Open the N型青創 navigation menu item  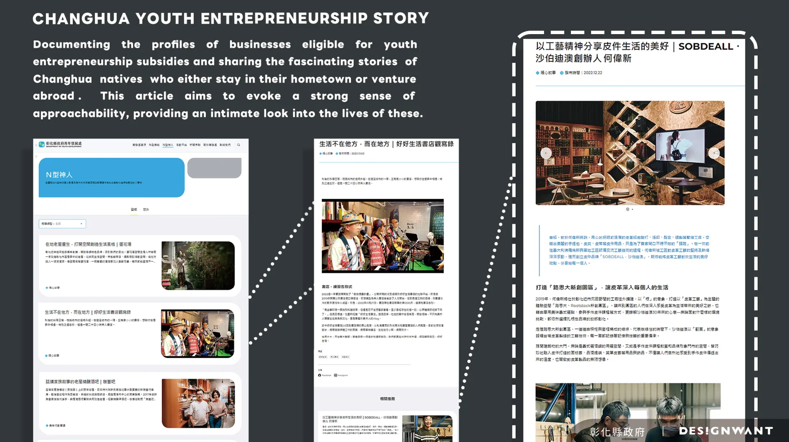(154, 145)
